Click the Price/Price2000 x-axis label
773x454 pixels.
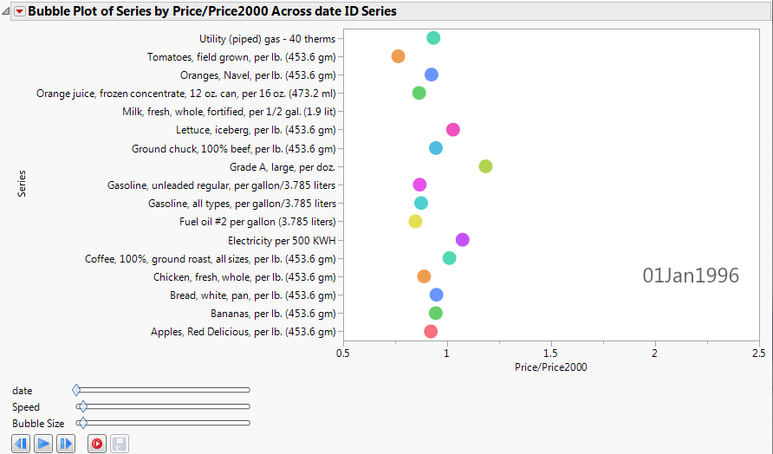point(551,367)
